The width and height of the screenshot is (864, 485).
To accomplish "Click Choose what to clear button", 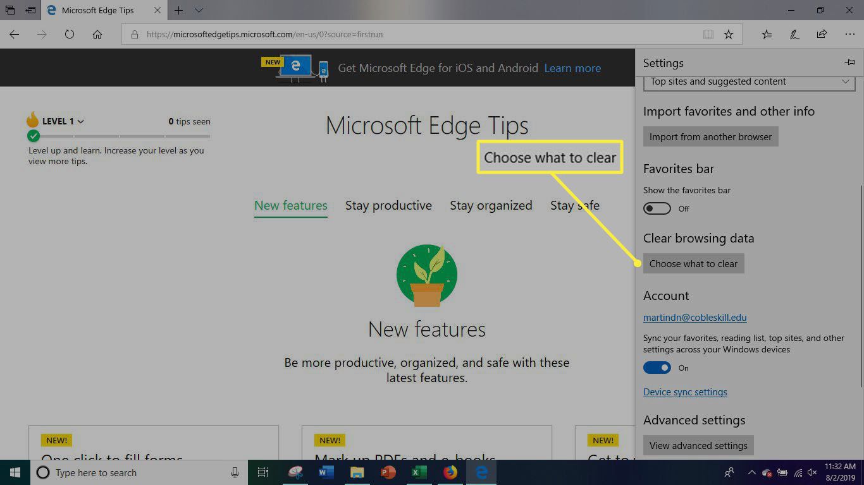I will (x=694, y=264).
